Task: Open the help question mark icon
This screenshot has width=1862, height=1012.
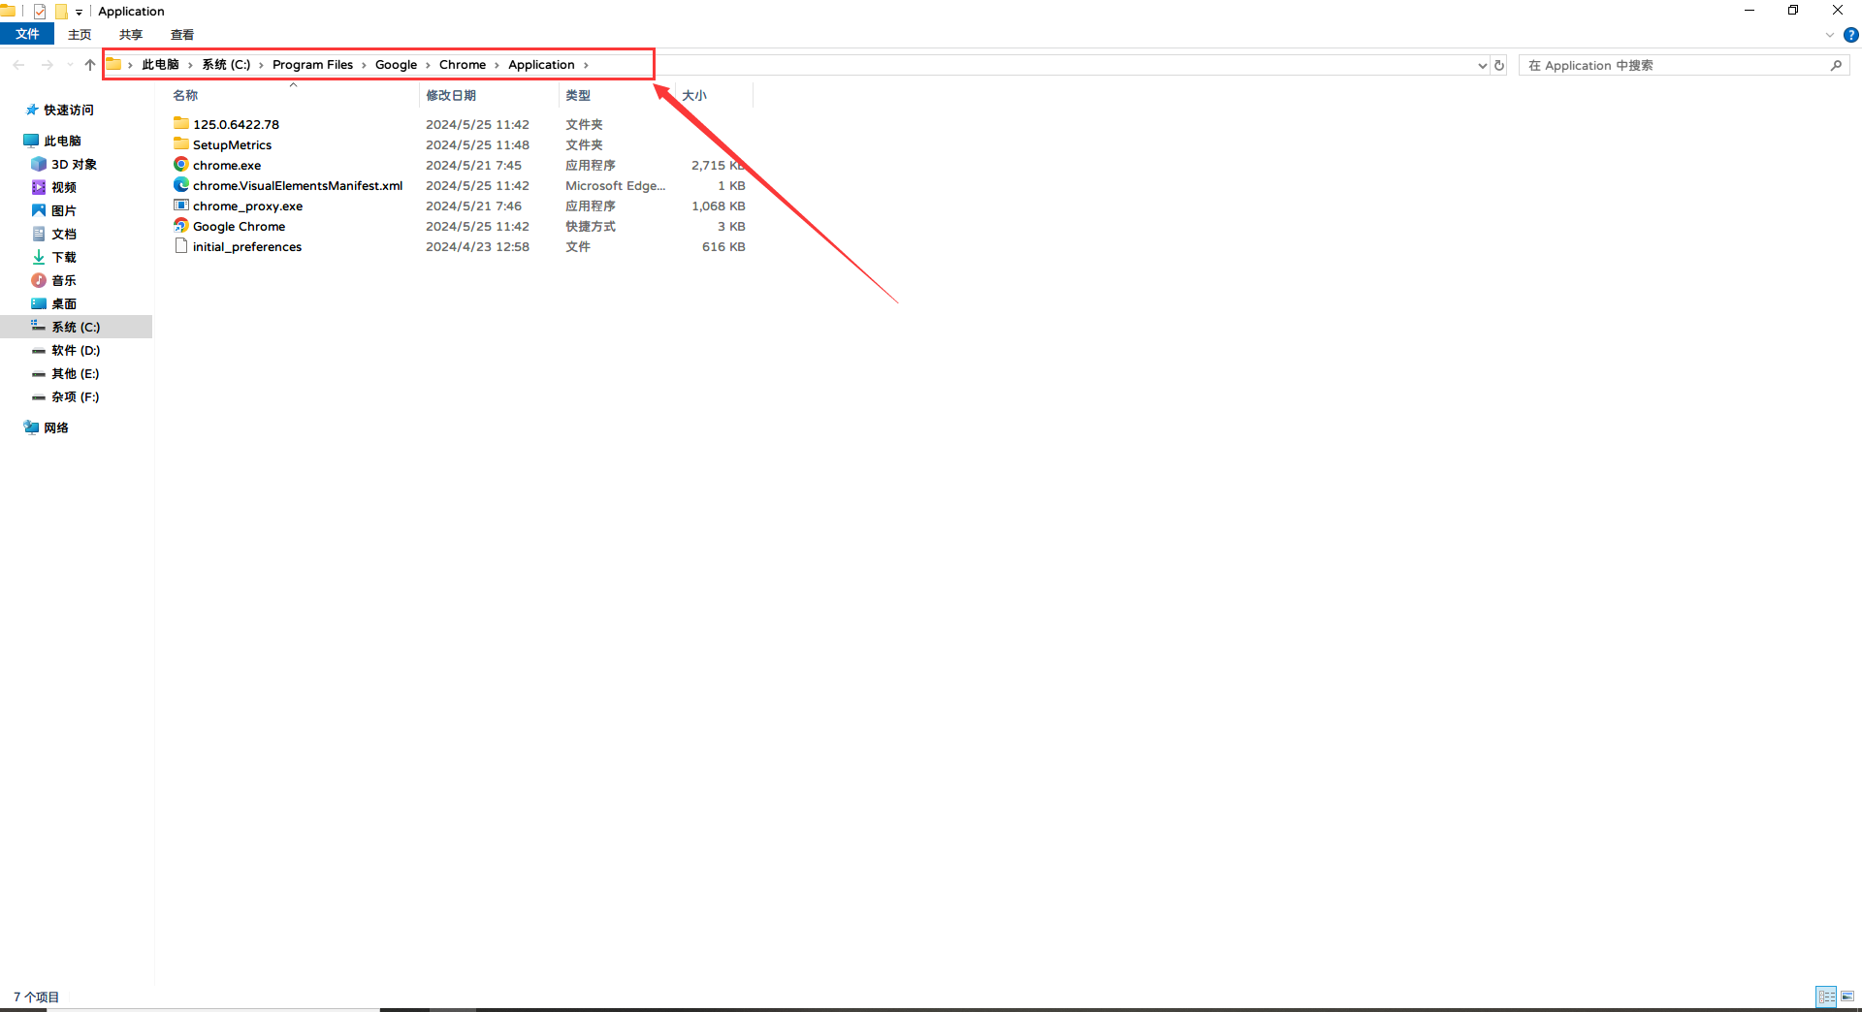Action: click(x=1850, y=35)
